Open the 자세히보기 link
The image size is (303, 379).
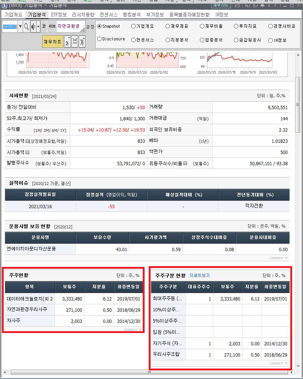click(200, 275)
